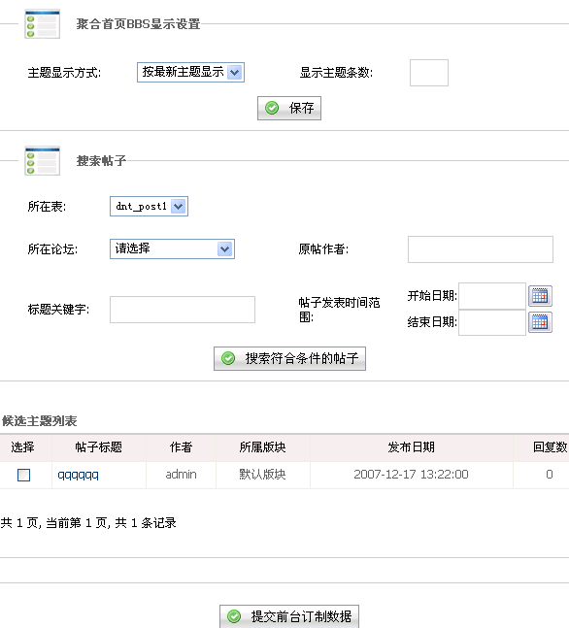Submit front-end custom data button
569x628 pixels.
tap(289, 616)
